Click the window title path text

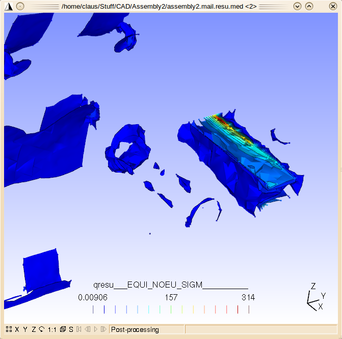[159, 7]
